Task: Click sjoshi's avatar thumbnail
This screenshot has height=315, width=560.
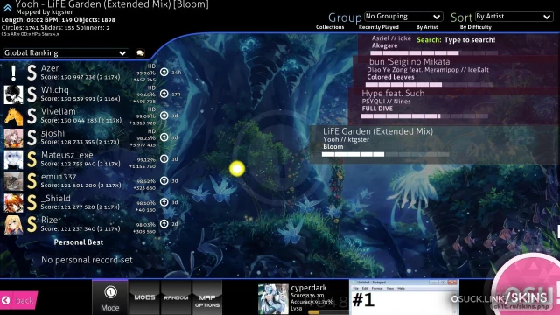Action: (13, 138)
